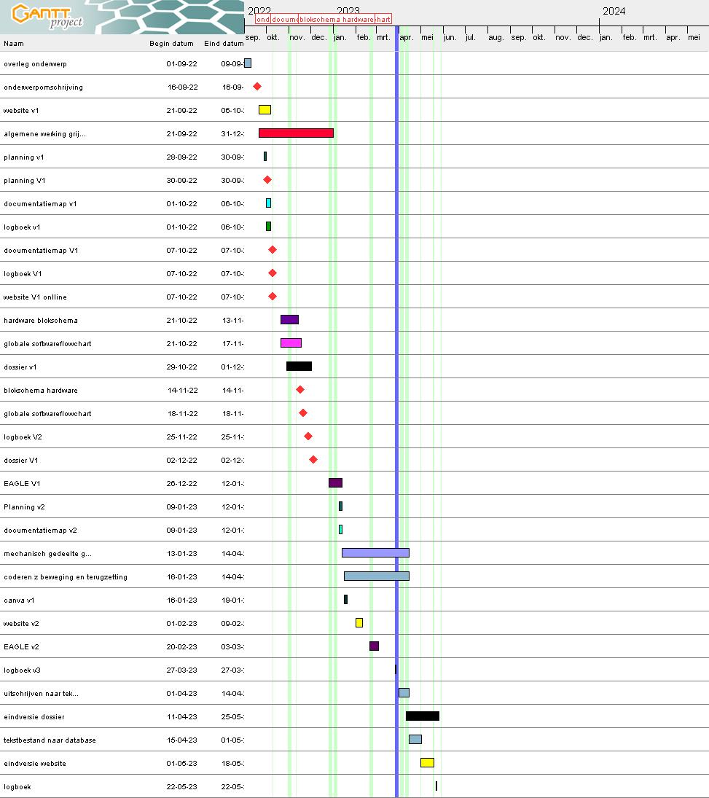709x798 pixels.
Task: Select the 'tekstbestand naar database' task name
Action: click(50, 740)
